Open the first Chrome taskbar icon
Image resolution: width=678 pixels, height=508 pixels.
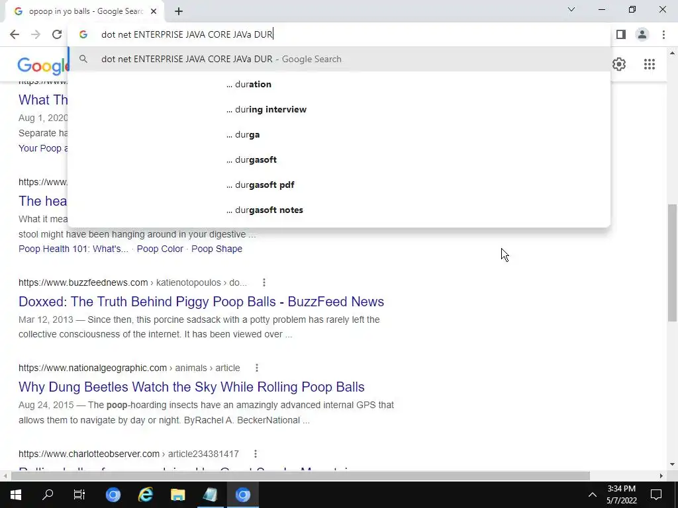pos(113,495)
